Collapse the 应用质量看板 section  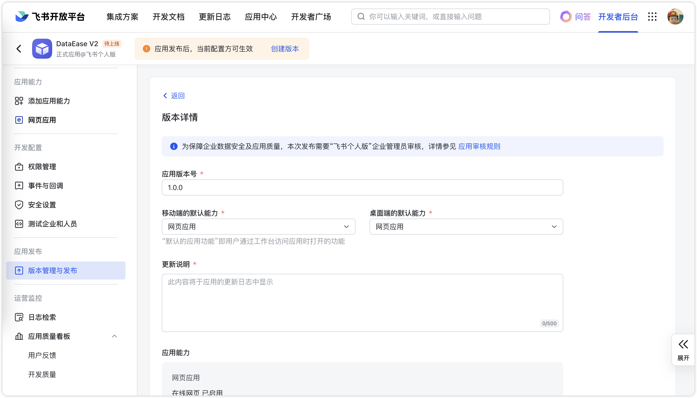tap(114, 336)
